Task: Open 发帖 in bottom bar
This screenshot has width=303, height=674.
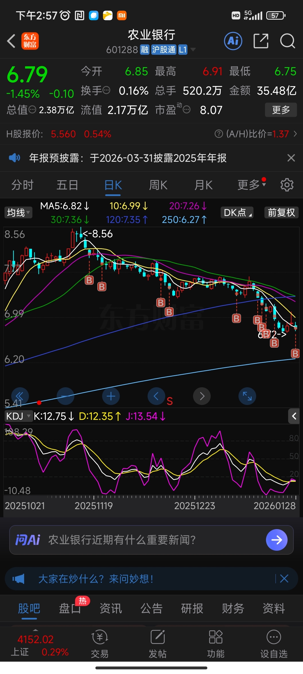Action: click(x=157, y=644)
